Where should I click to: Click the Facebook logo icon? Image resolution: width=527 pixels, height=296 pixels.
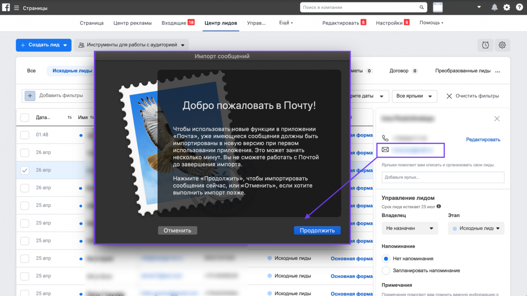pos(6,7)
